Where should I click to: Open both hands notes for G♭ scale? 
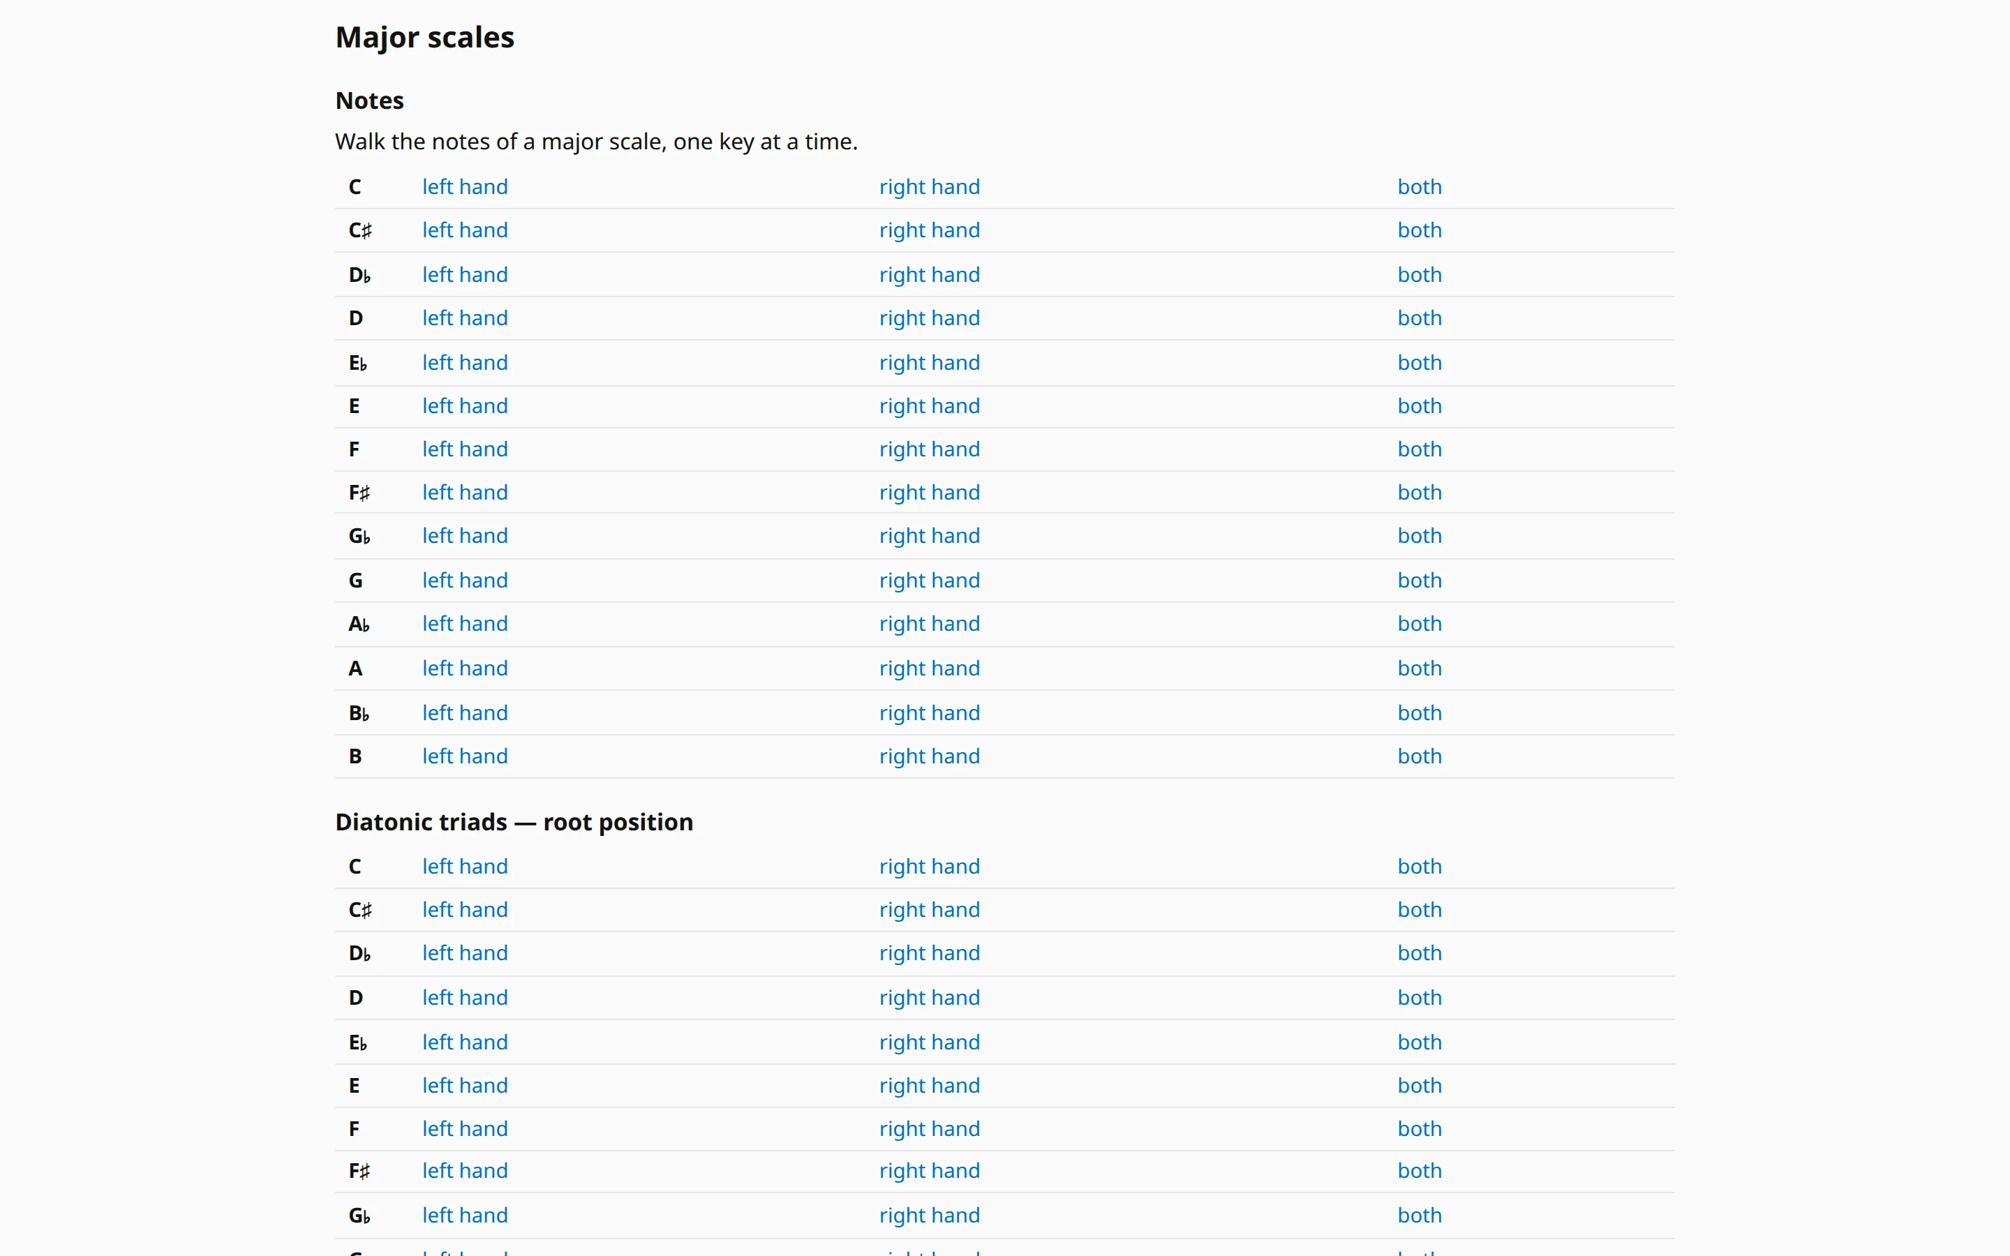click(1420, 536)
